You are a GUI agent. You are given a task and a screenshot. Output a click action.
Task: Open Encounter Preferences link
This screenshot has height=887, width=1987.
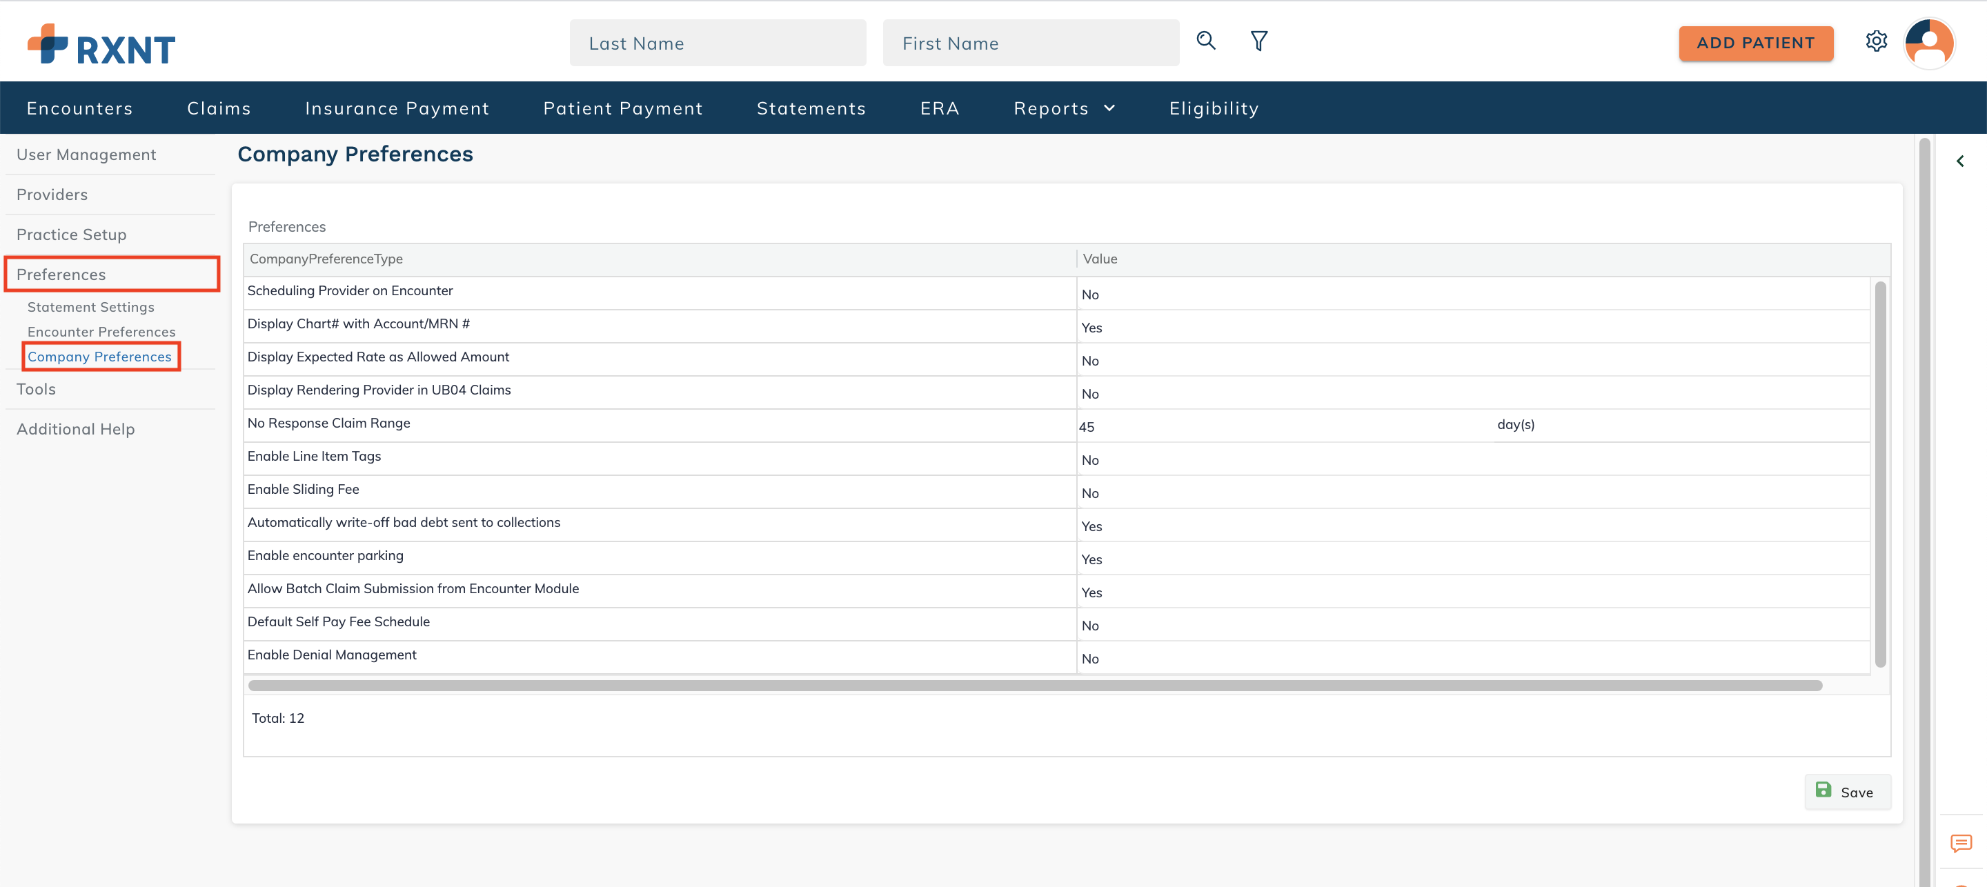pos(101,332)
